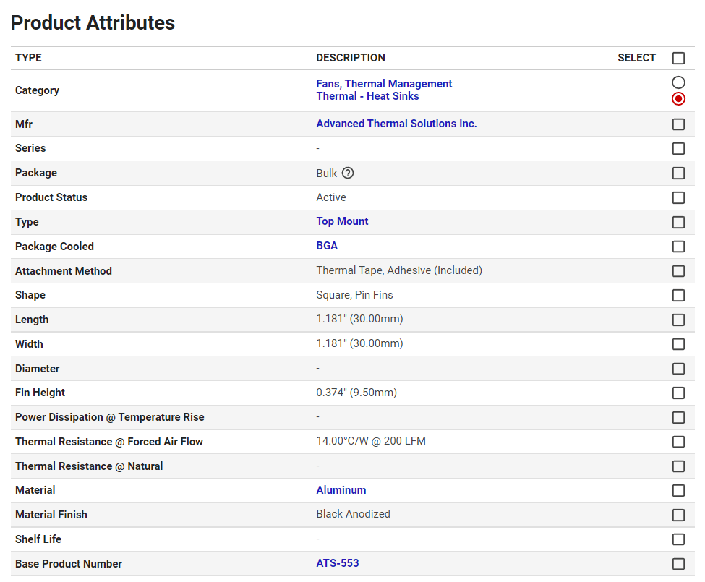Check the Diameter row checkbox
Screen dimensions: 705x582
[678, 369]
